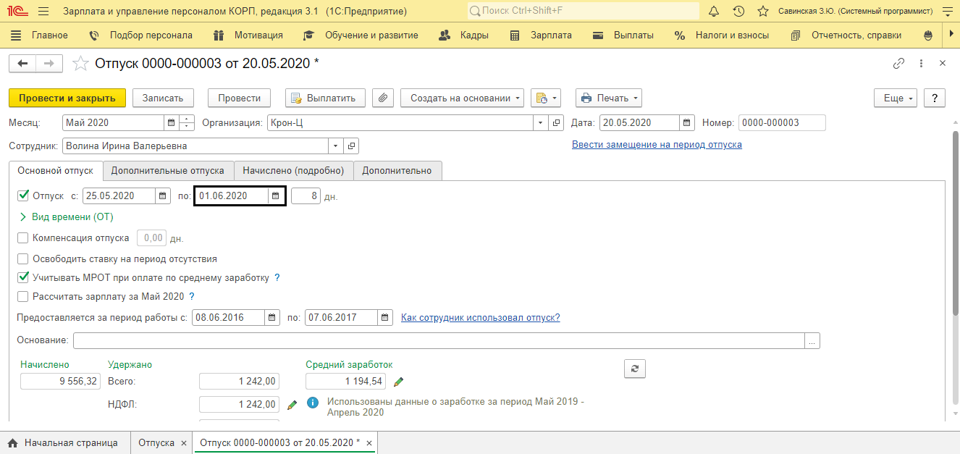This screenshot has width=960, height=454.
Task: Copy link to document via chain icon
Action: [898, 64]
